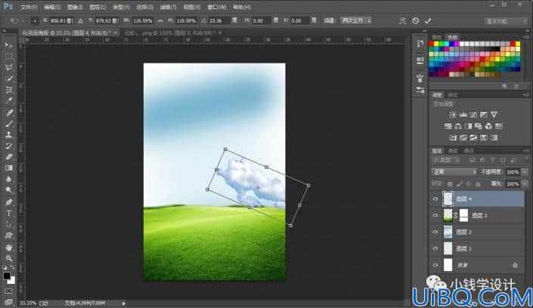Select the Zoom tool

(8, 258)
